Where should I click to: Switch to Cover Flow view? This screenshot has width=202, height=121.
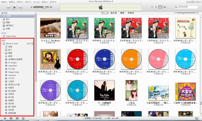click(x=164, y=7)
